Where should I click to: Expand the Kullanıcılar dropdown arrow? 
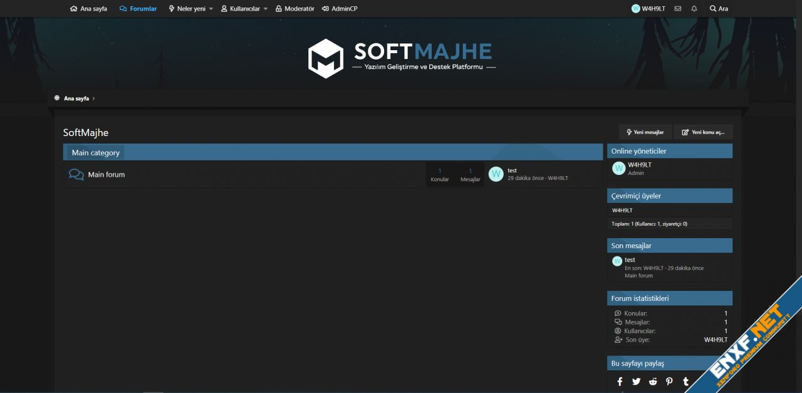pyautogui.click(x=266, y=9)
